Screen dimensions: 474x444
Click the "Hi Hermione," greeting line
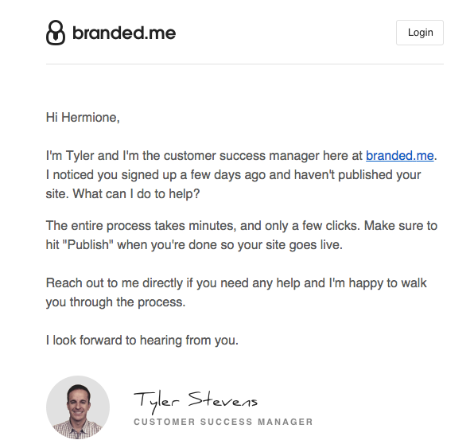point(83,117)
